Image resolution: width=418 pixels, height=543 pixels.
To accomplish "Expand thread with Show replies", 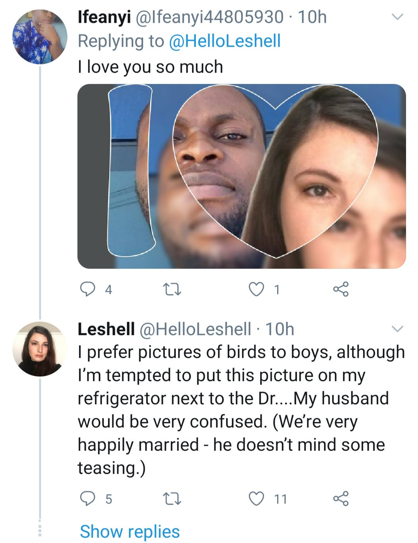I will pyautogui.click(x=130, y=531).
